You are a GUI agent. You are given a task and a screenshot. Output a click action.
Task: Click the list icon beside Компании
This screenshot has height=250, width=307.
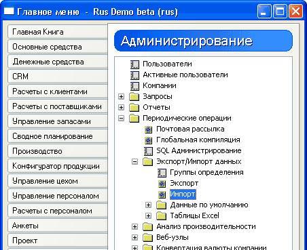[134, 86]
